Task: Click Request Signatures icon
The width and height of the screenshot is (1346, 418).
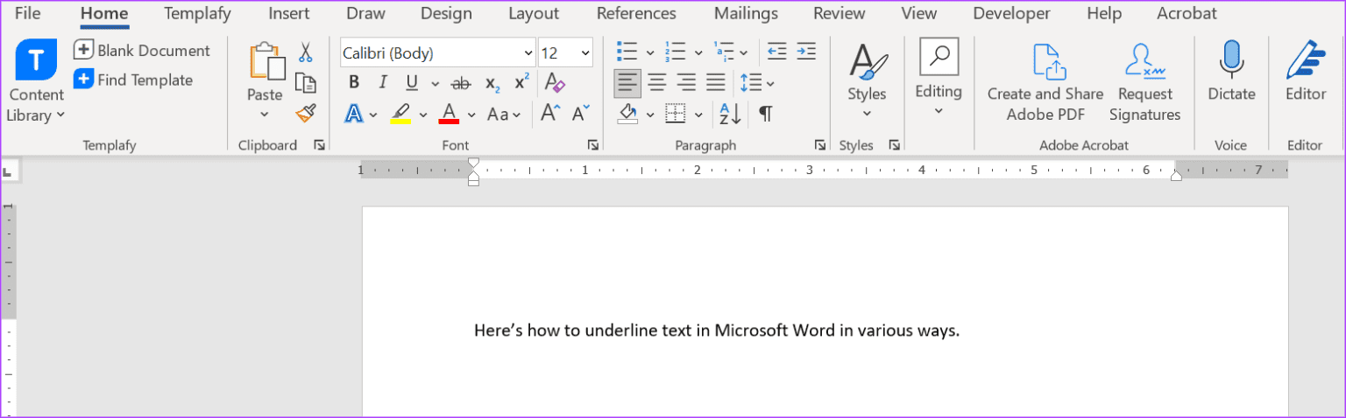Action: 1144,61
